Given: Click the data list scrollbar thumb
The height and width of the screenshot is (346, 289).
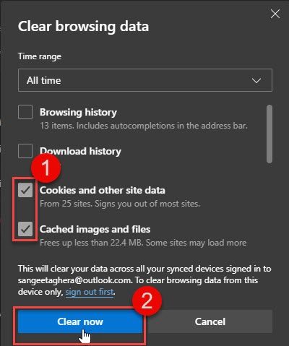Looking at the screenshot, I should (269, 134).
